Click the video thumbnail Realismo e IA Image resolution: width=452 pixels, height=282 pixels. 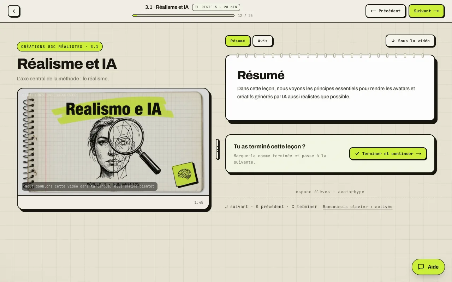click(113, 142)
